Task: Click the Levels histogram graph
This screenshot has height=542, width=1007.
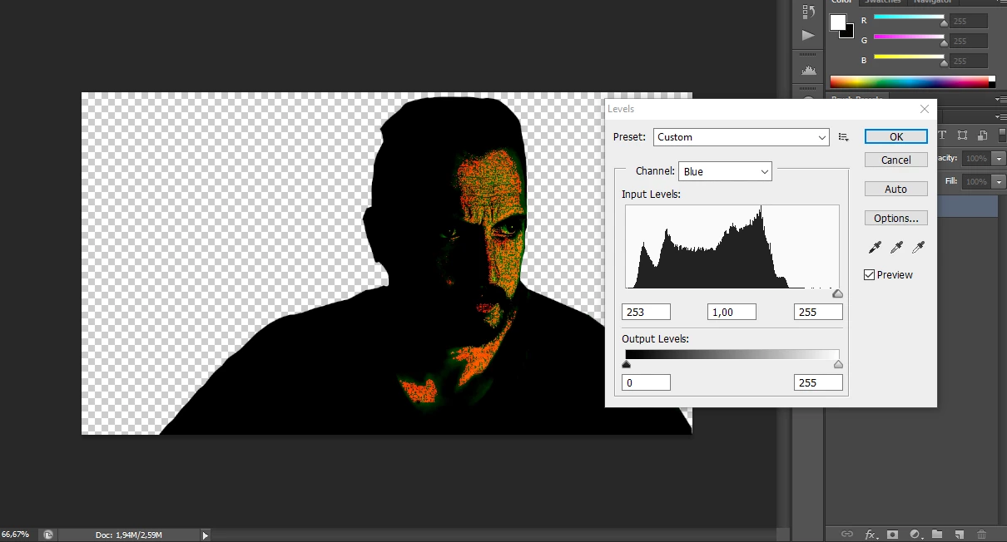Action: click(x=732, y=247)
